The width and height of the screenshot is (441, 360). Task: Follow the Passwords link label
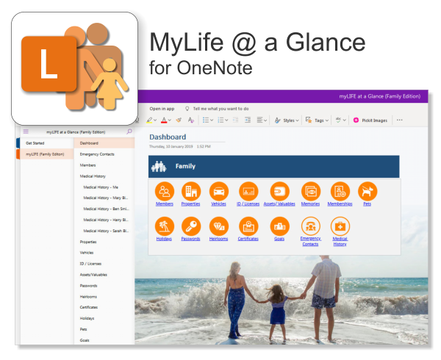(190, 239)
